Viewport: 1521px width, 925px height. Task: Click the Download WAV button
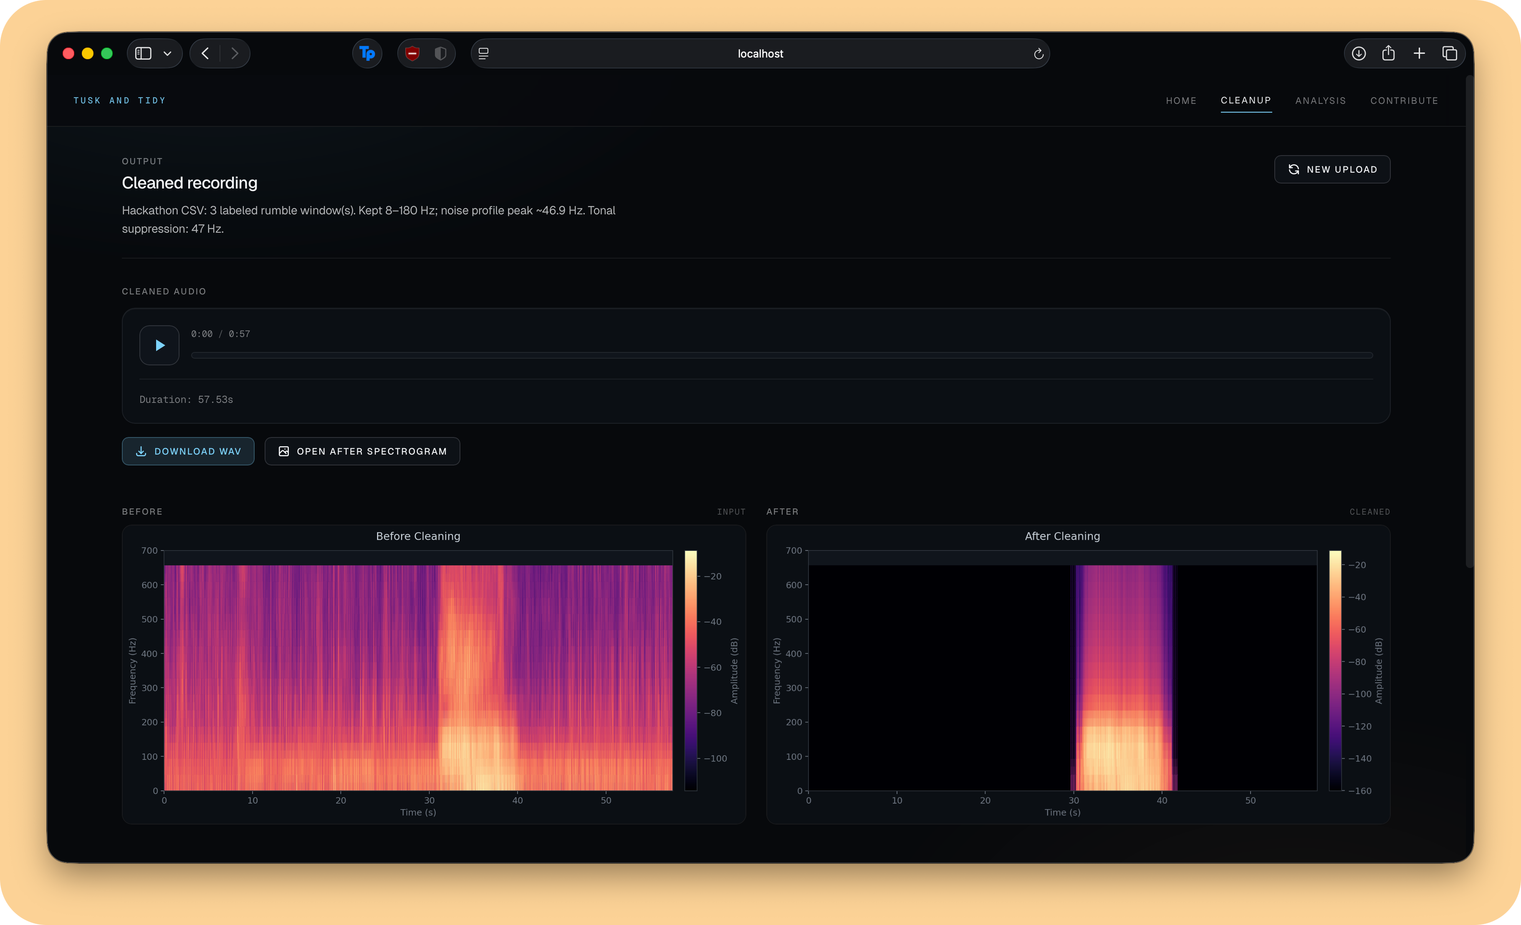point(188,451)
